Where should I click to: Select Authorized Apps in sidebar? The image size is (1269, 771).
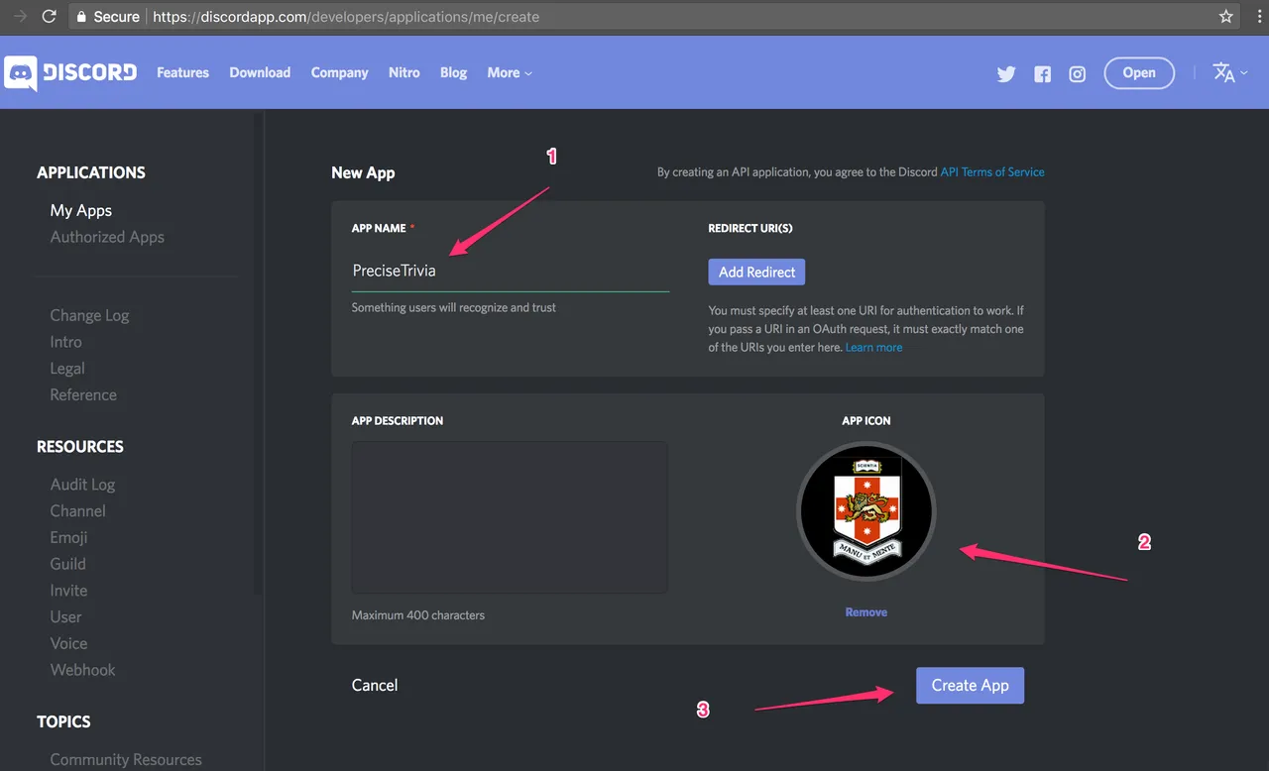pos(107,237)
